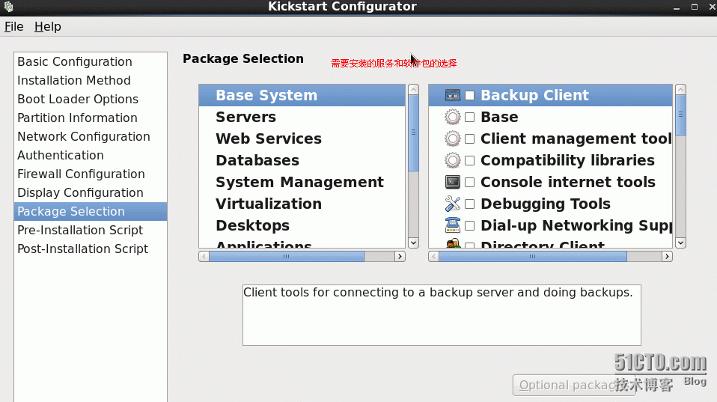This screenshot has width=717, height=402.
Task: Open the File menu
Action: pos(13,26)
